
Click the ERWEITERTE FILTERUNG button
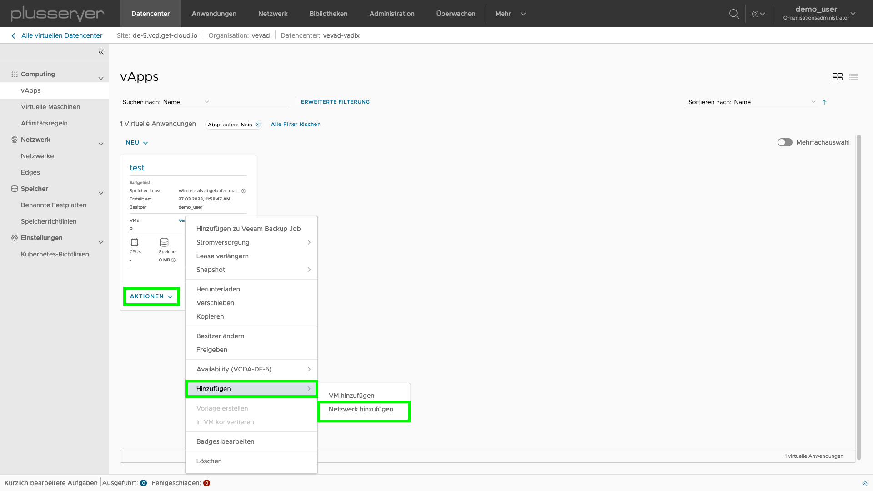pyautogui.click(x=335, y=101)
